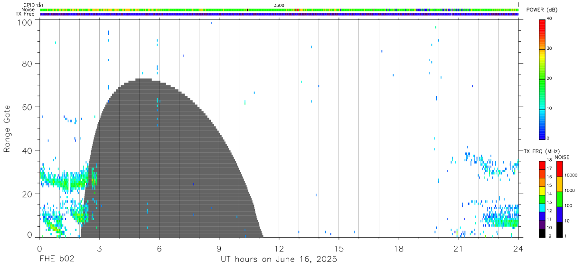Click range gate axis value 100
Image resolution: width=583 pixels, height=269 pixels.
25,22
